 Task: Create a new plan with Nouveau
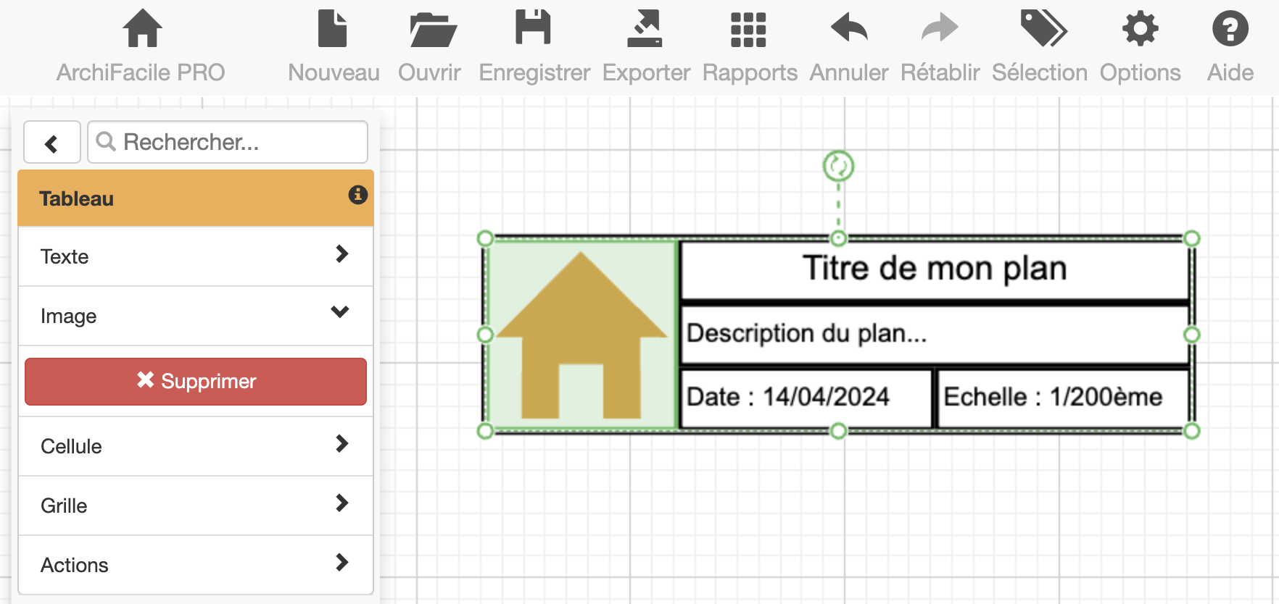pyautogui.click(x=333, y=29)
